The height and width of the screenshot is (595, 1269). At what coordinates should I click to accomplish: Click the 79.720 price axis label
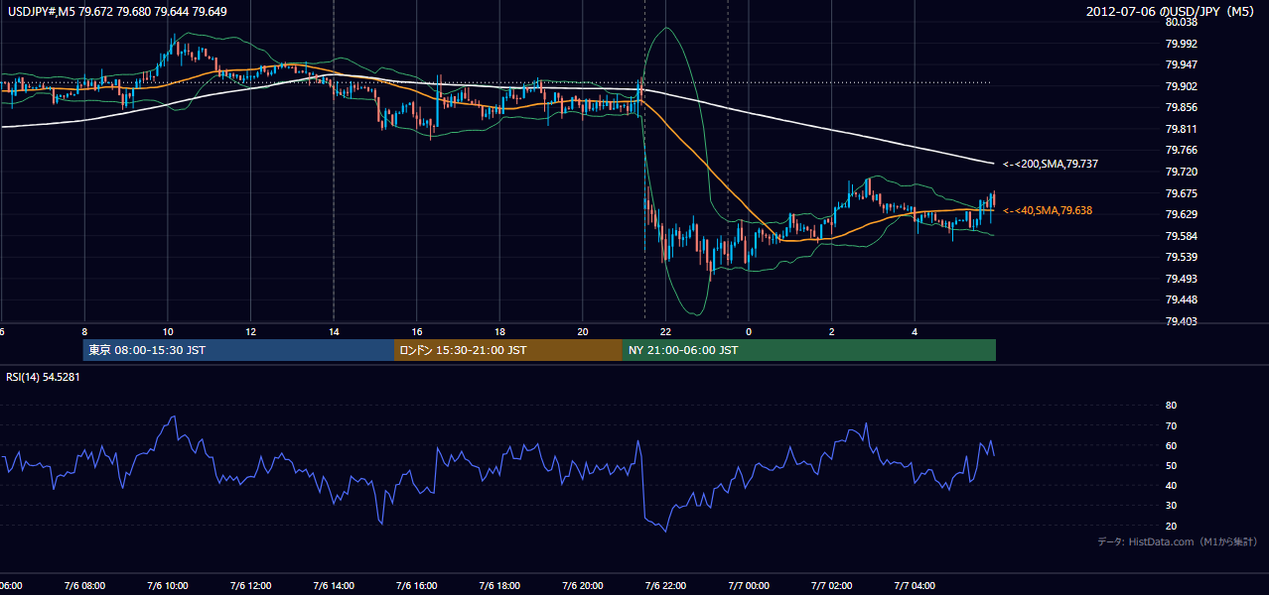click(x=1181, y=172)
